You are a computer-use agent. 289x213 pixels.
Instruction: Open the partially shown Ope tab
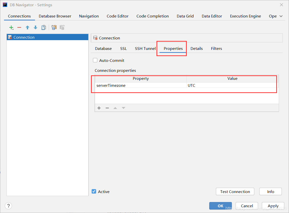[x=273, y=16]
